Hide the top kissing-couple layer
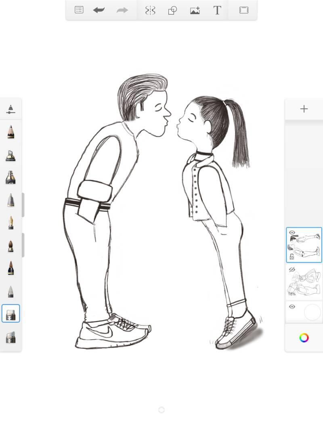323x431 pixels. click(292, 233)
